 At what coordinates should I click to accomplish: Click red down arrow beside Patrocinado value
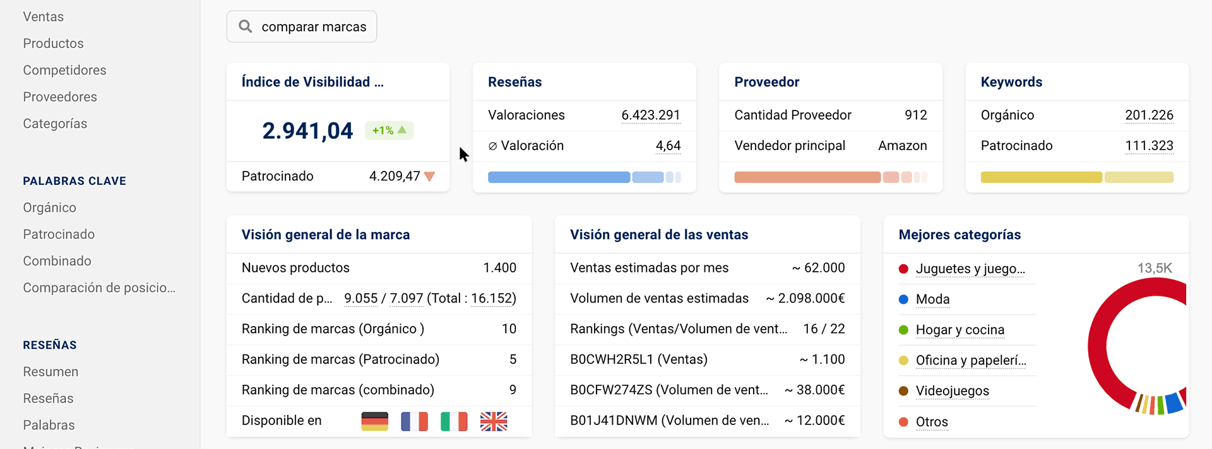pyautogui.click(x=430, y=177)
